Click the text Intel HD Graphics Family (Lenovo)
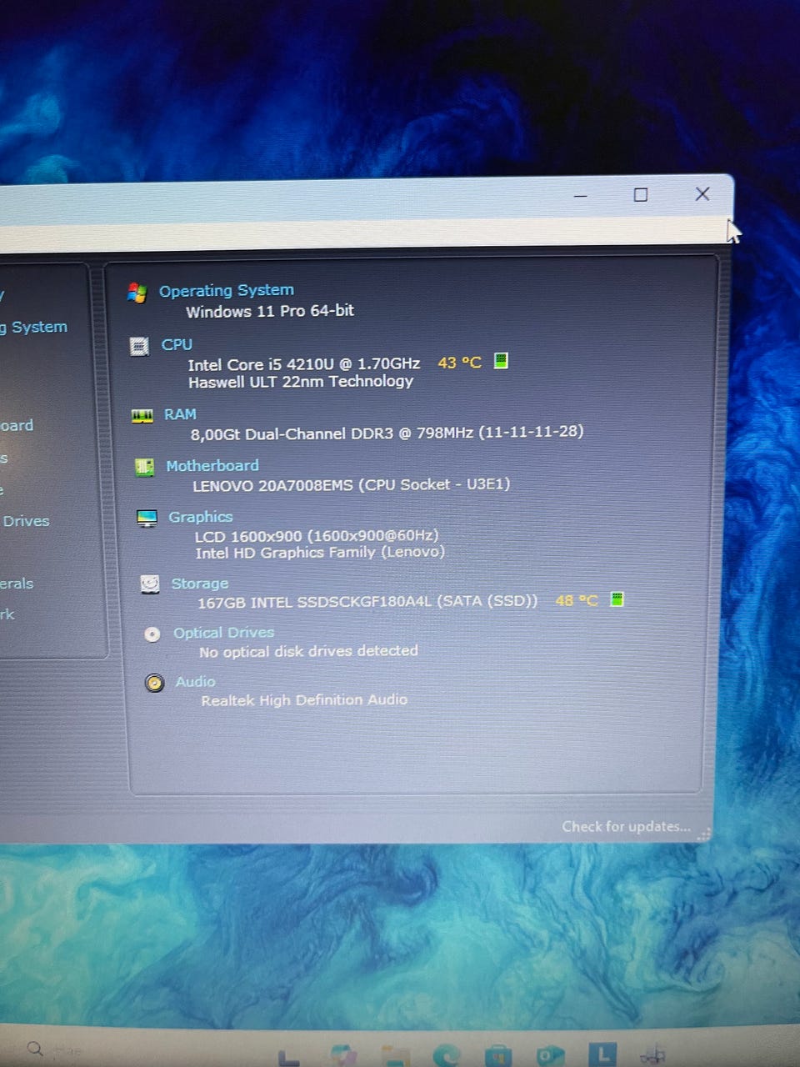This screenshot has width=800, height=1067. (x=320, y=553)
